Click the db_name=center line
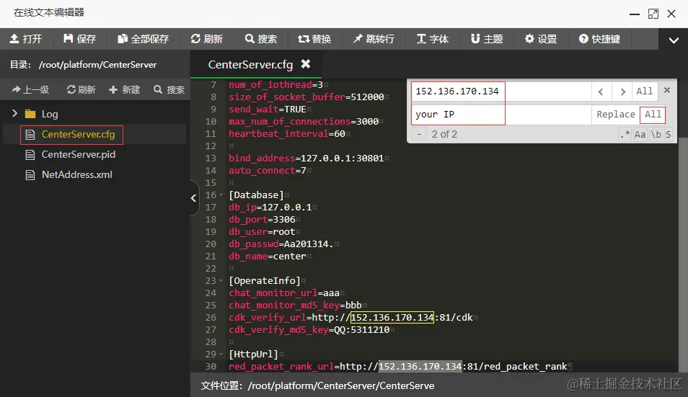Viewport: 688px width, 397px height. (x=267, y=257)
